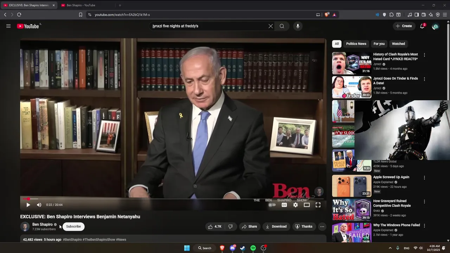
Task: Open options for Apple Screwed Up Again video
Action: [x=424, y=178]
